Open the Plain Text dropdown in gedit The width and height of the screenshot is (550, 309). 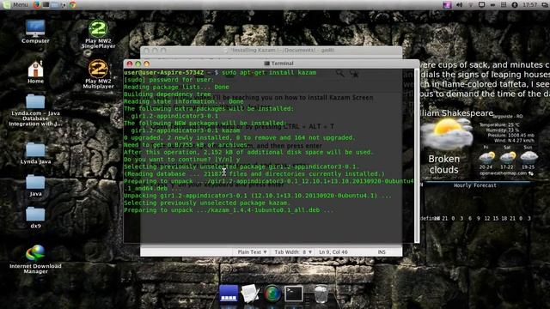[x=252, y=251]
